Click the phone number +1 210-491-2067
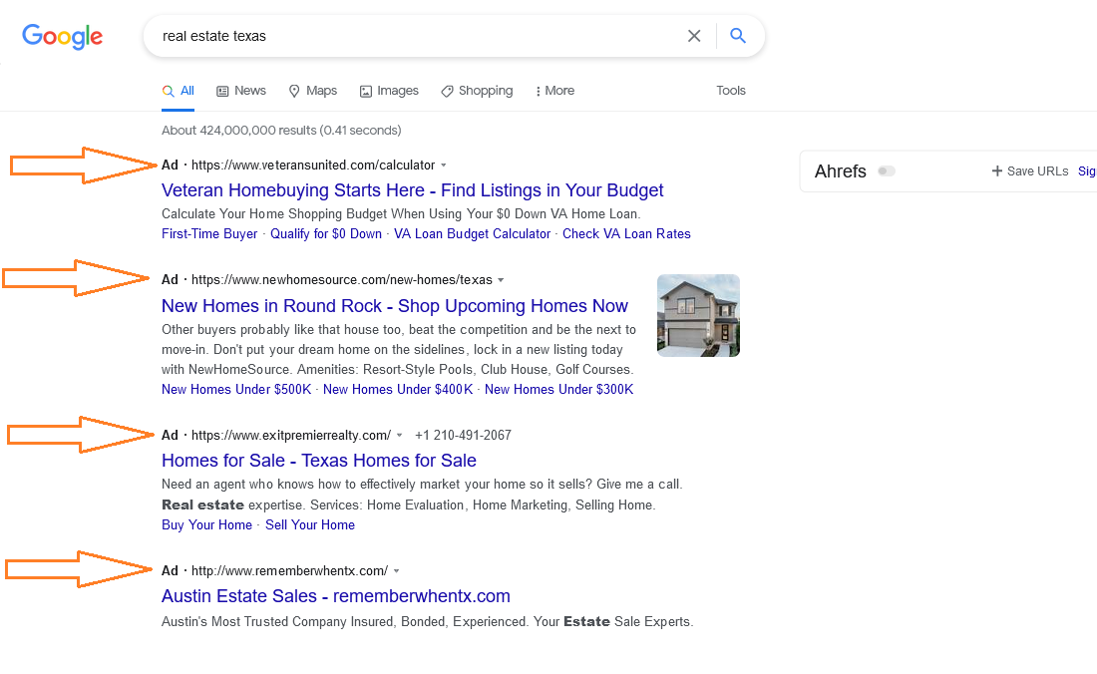The height and width of the screenshot is (674, 1097). tap(463, 436)
